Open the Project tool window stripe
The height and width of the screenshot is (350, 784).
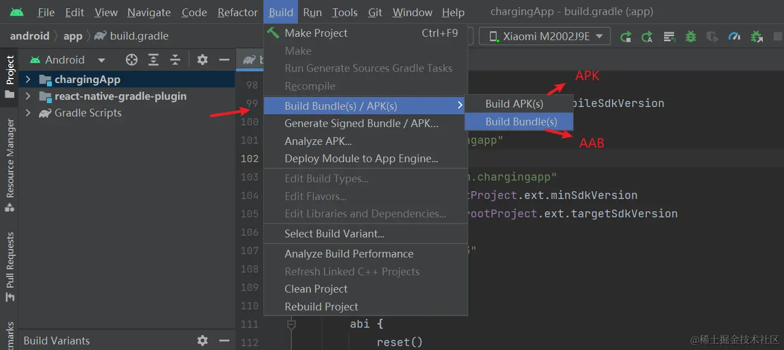click(x=9, y=76)
